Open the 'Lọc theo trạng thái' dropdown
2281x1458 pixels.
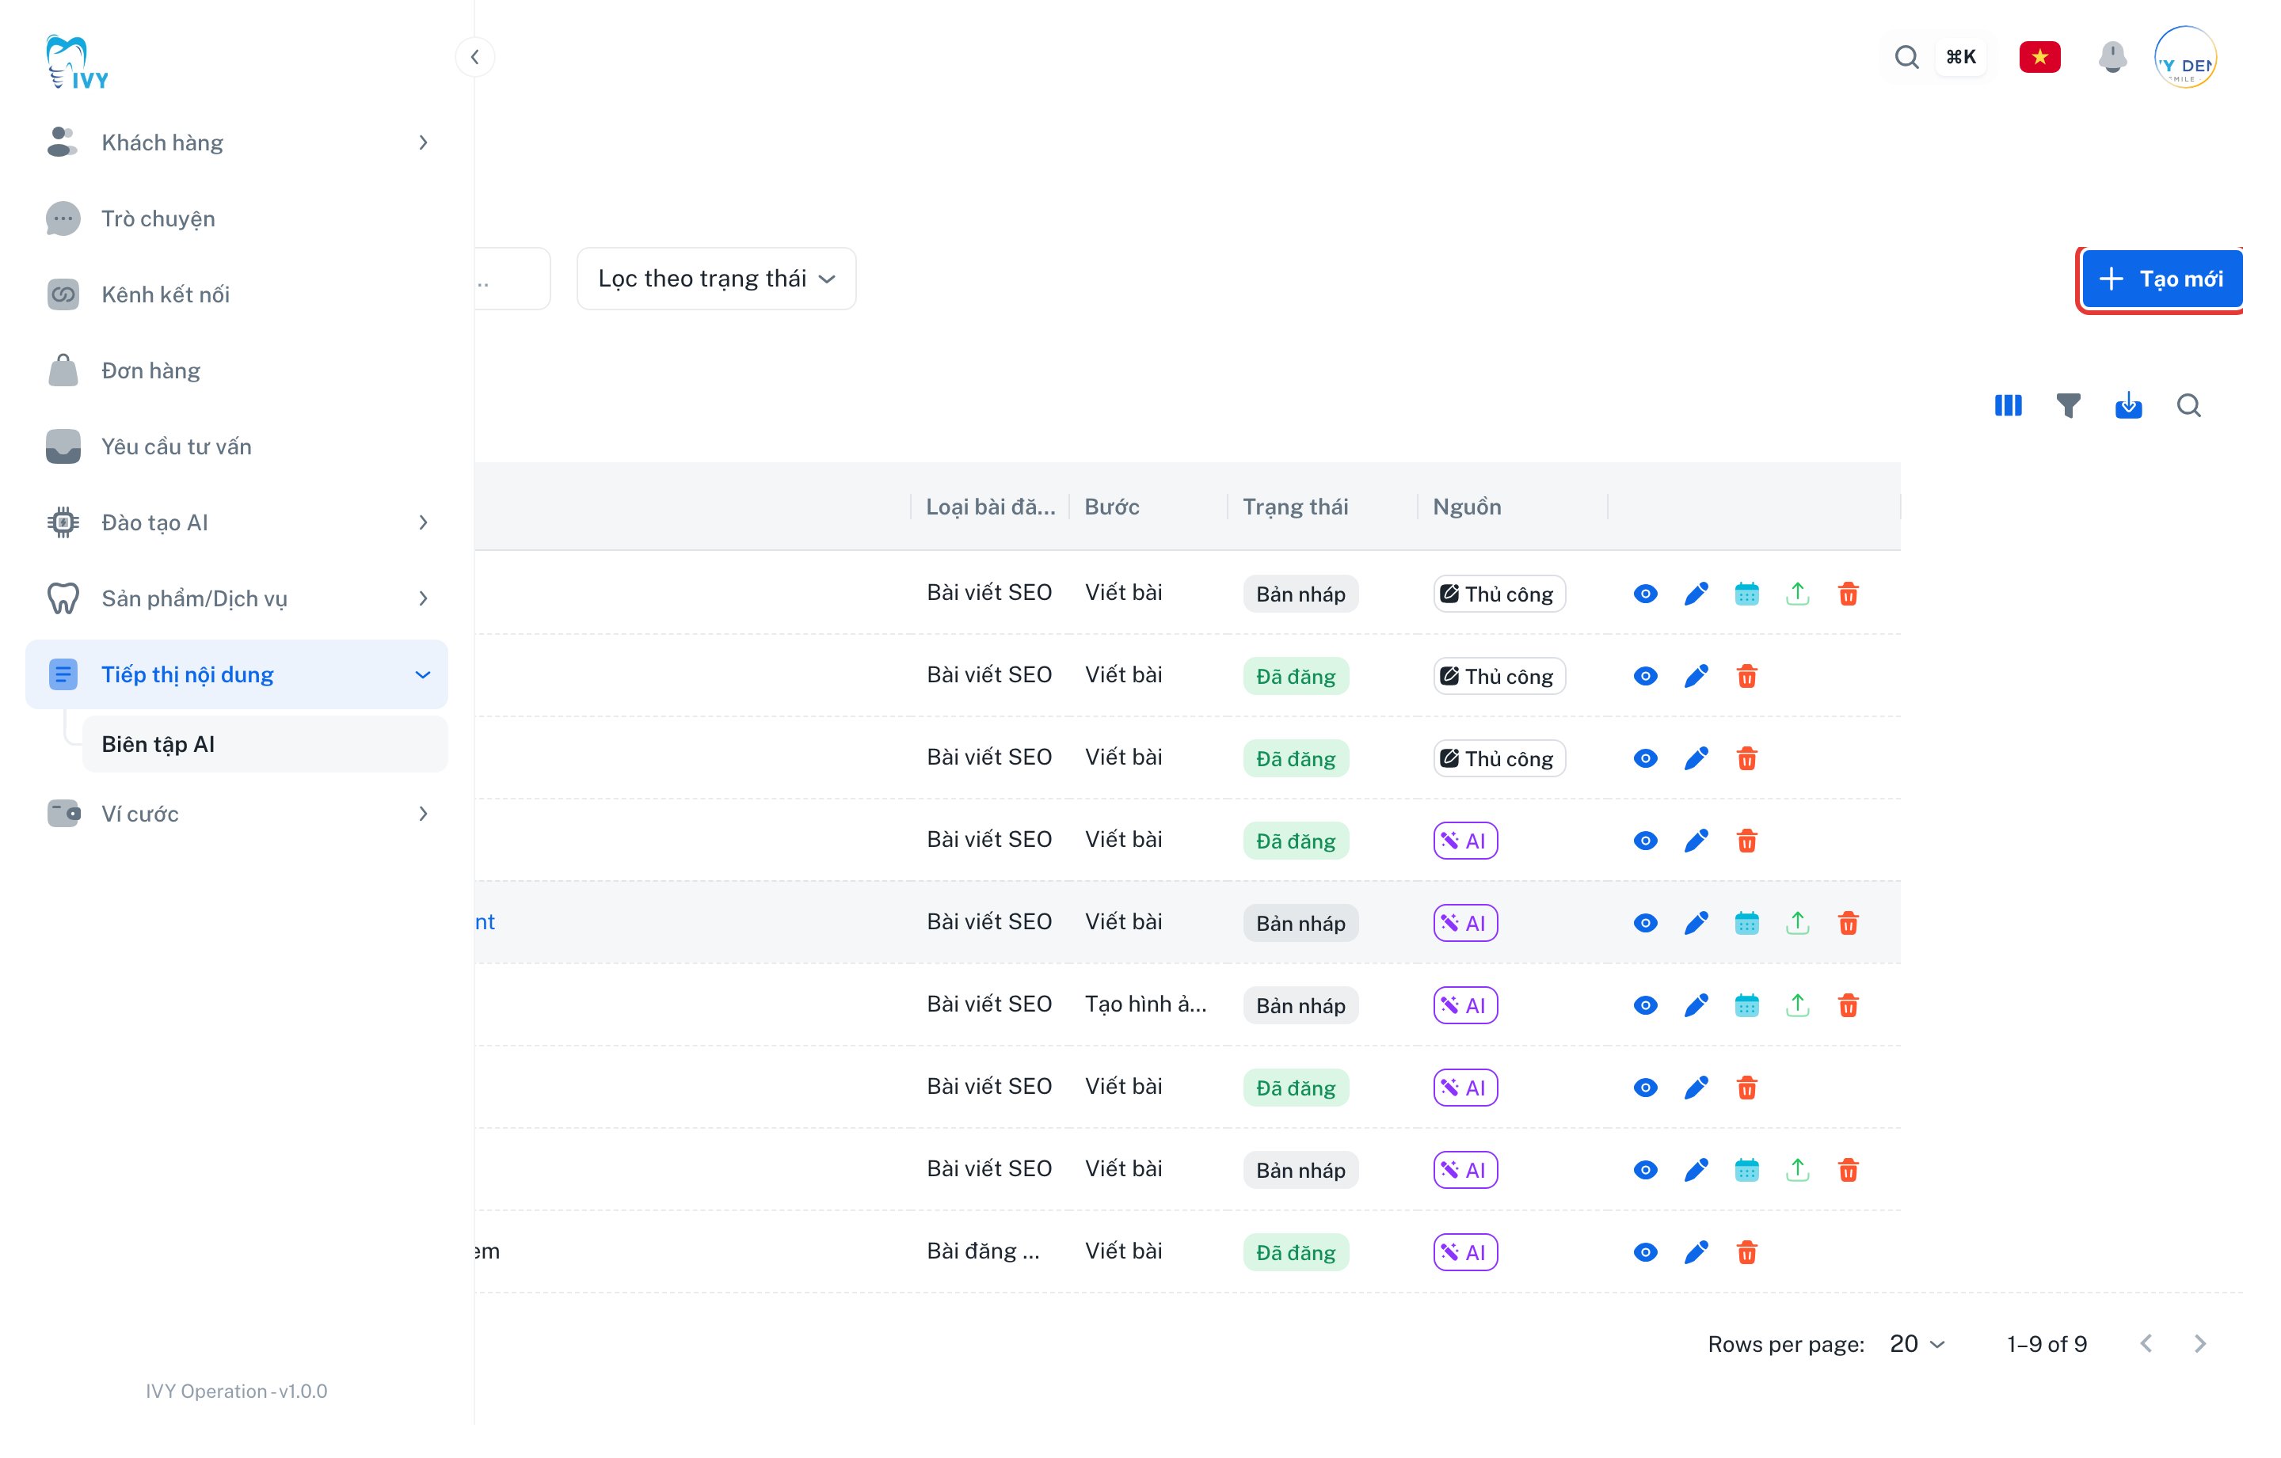pos(716,279)
